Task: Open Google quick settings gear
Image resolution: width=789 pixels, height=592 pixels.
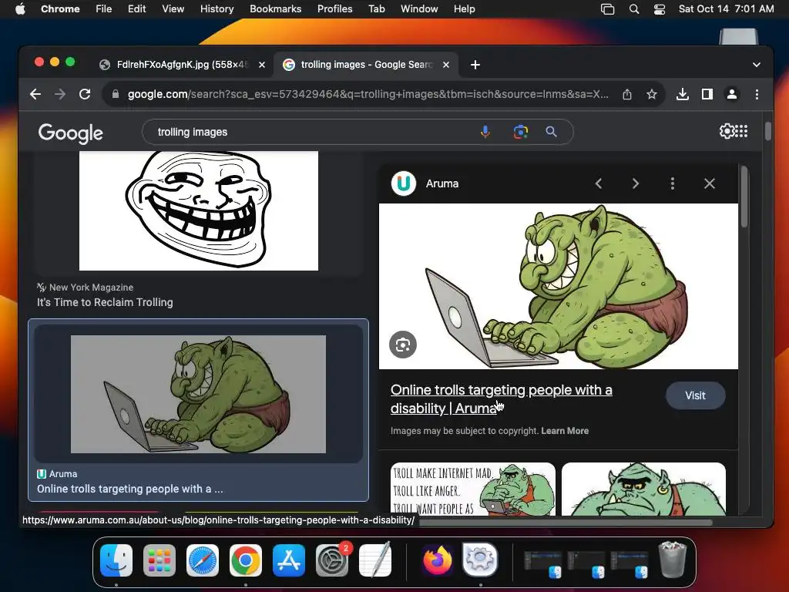Action: click(726, 131)
